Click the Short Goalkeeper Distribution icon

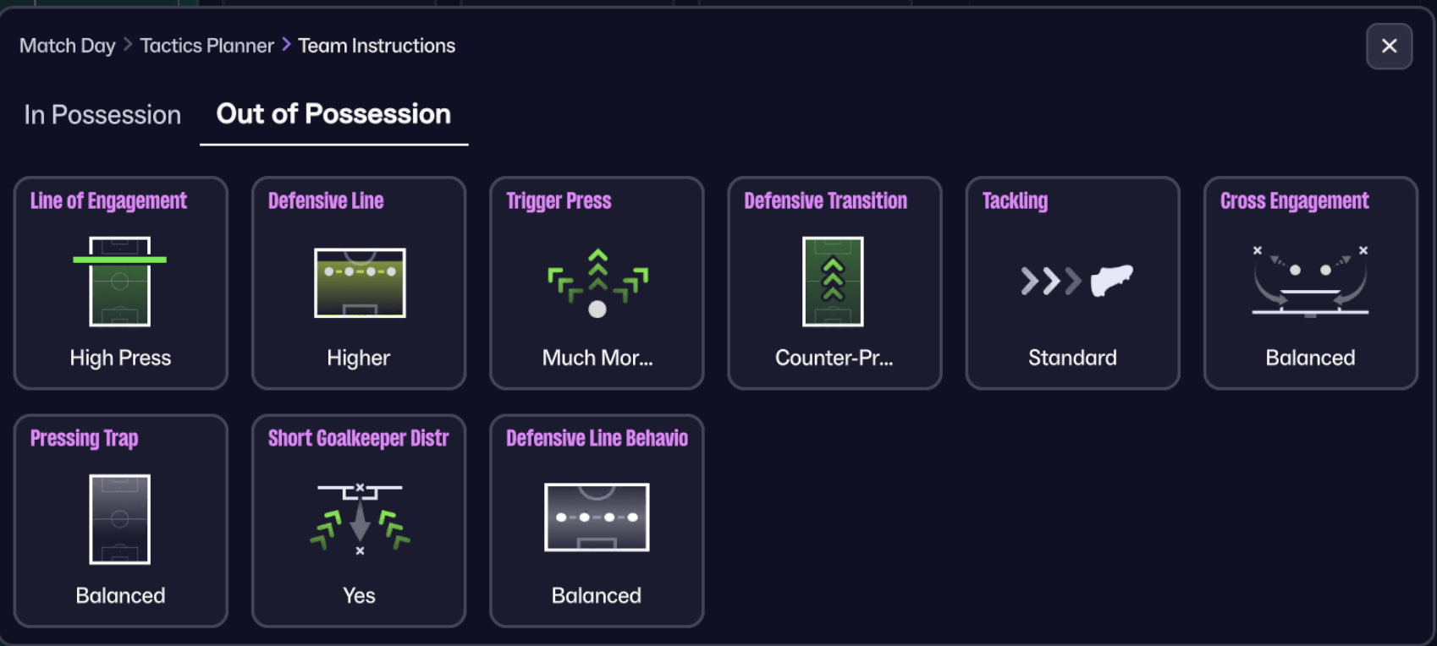click(360, 518)
